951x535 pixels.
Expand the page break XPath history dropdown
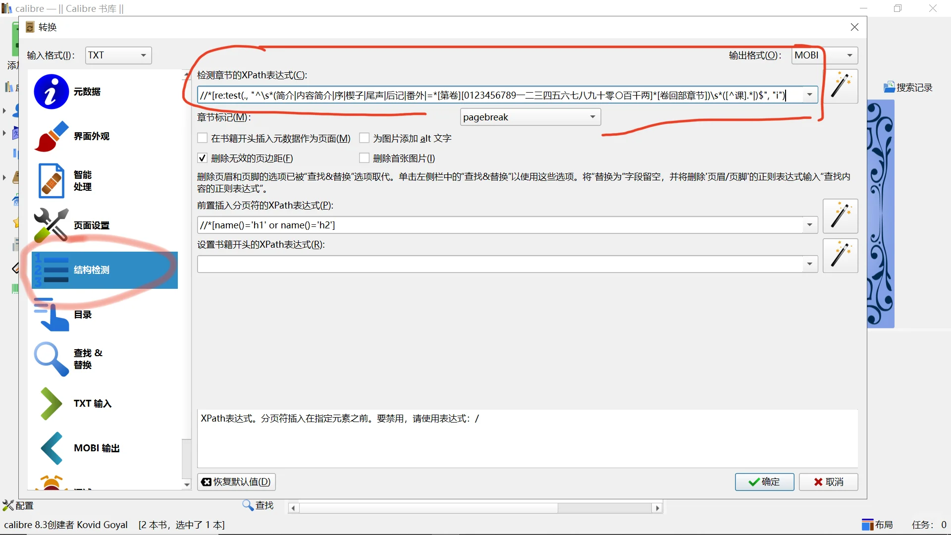click(x=809, y=225)
